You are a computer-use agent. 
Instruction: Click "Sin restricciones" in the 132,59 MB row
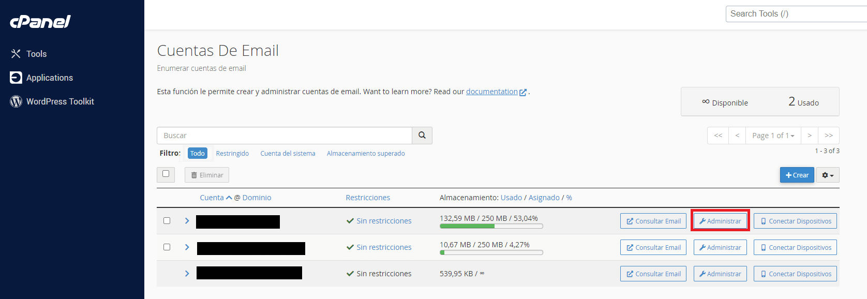pyautogui.click(x=384, y=221)
